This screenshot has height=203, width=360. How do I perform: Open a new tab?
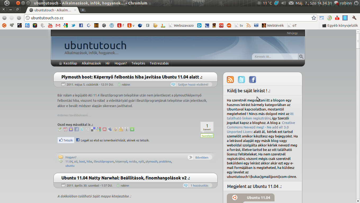point(83,10)
